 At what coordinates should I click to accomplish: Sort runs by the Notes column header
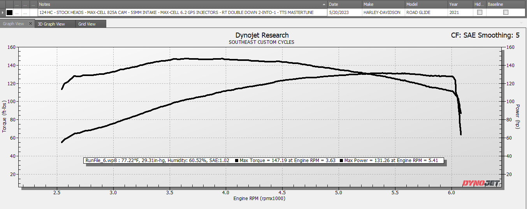tap(182, 4)
